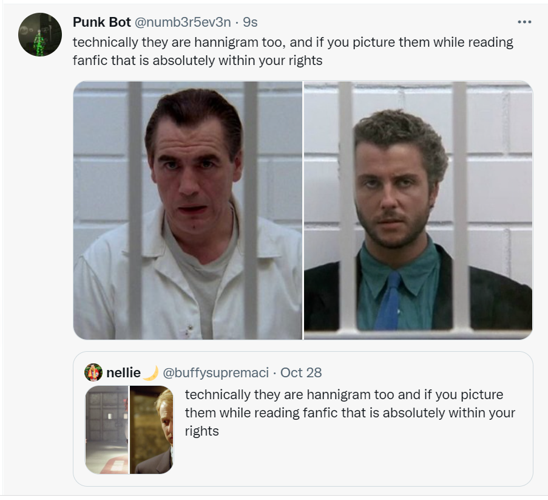Viewport: 548px width, 500px height.
Task: Click the word "rights" in the quoted tweet
Action: (x=201, y=431)
